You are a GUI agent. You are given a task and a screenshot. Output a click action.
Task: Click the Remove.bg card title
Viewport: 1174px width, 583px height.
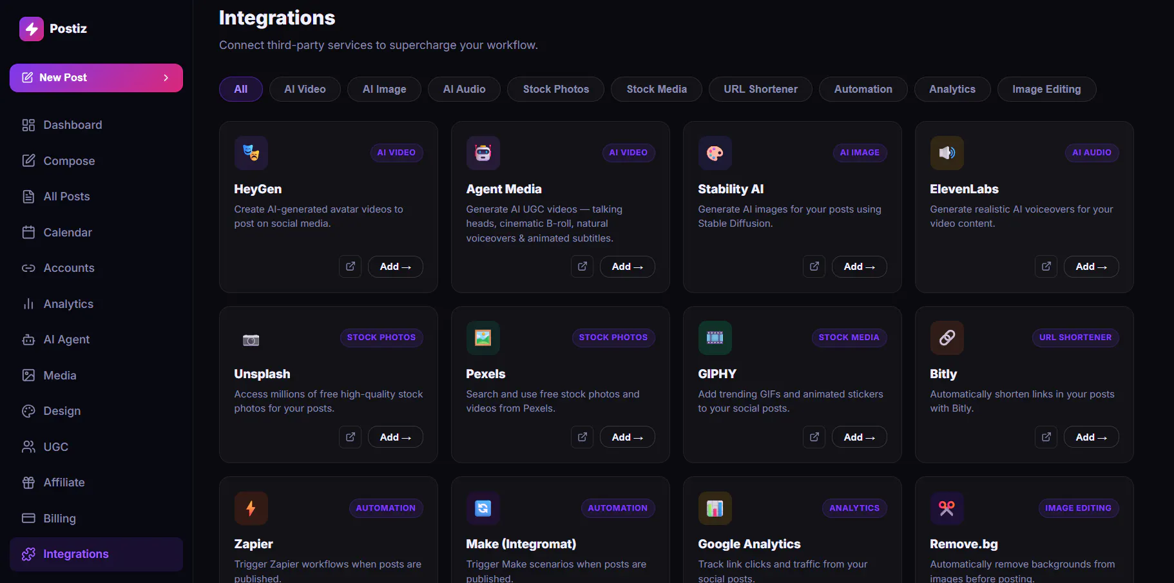click(964, 544)
